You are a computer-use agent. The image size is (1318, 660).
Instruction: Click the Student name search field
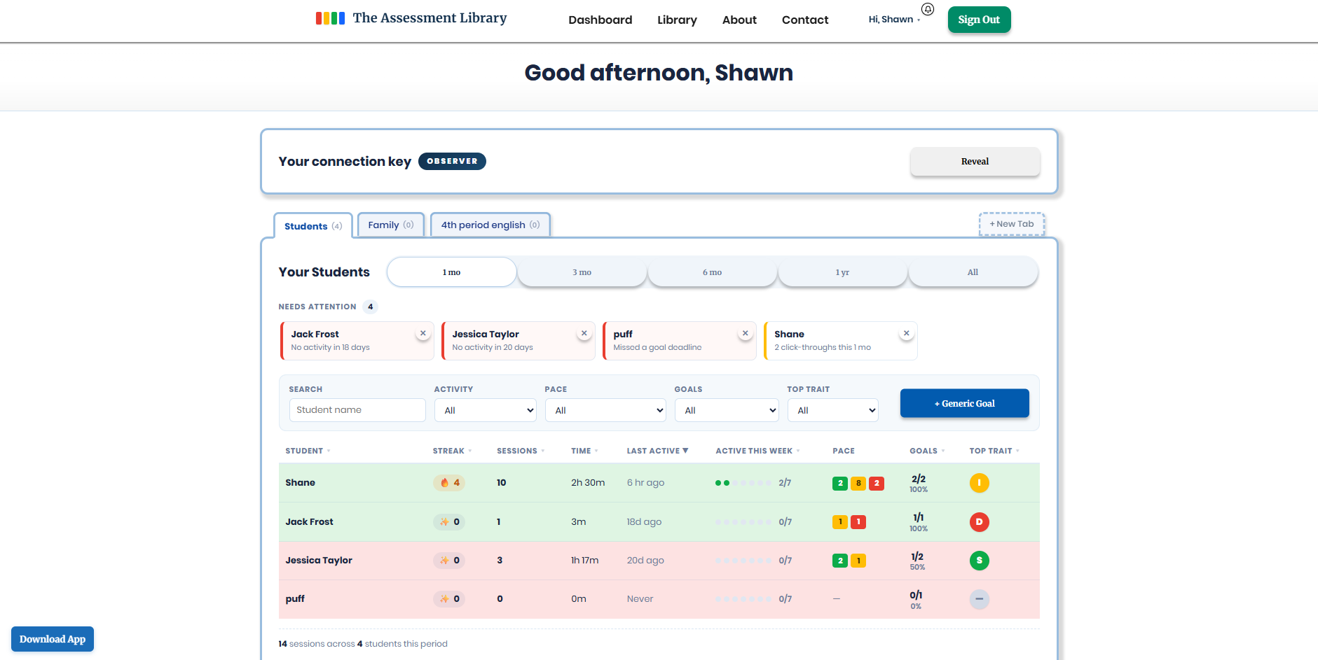pos(357,410)
